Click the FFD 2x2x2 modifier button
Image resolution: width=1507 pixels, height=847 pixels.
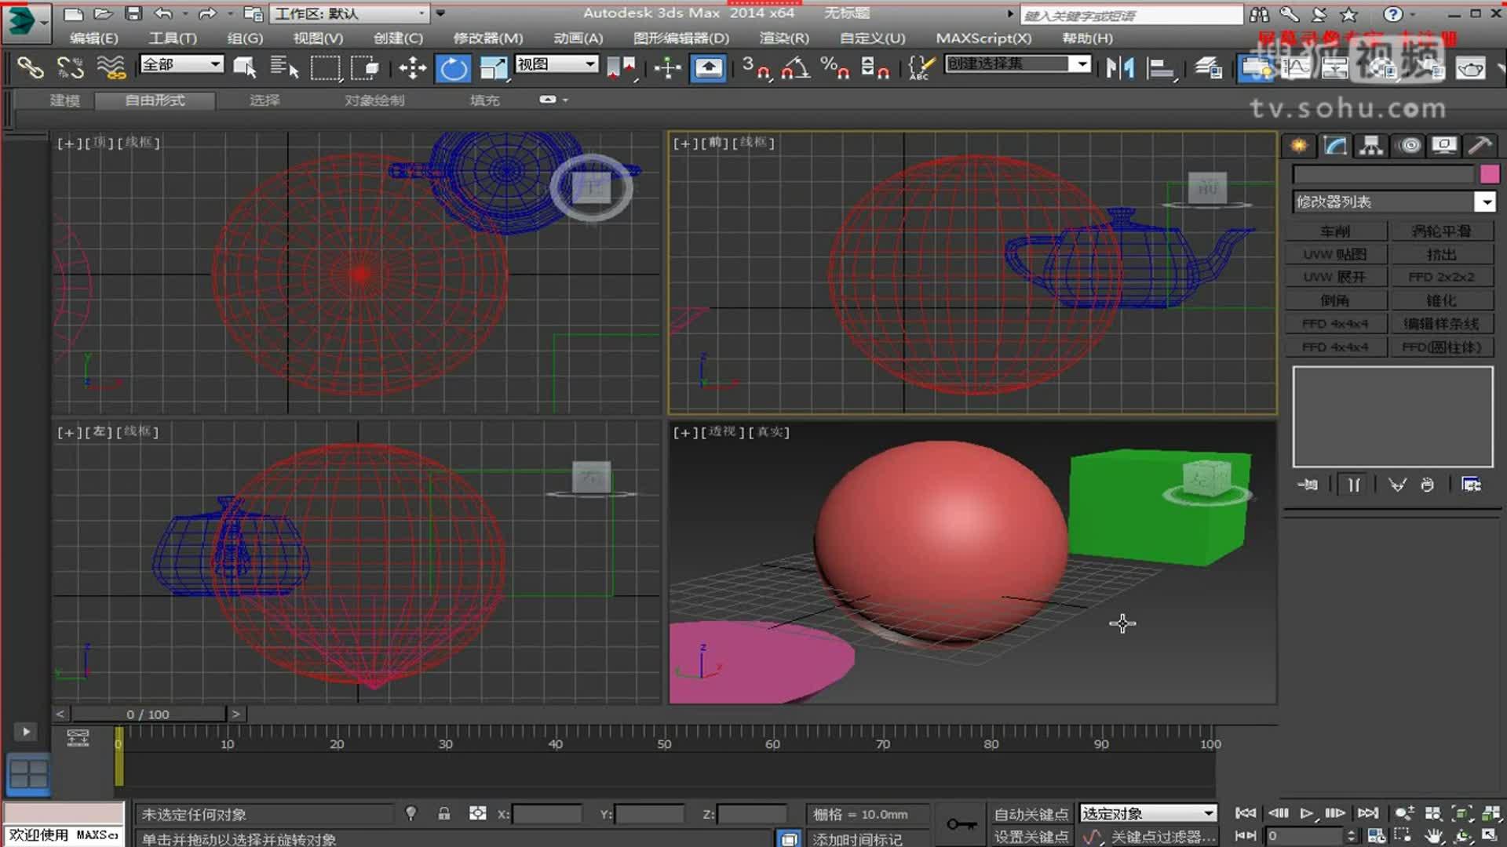pyautogui.click(x=1443, y=276)
